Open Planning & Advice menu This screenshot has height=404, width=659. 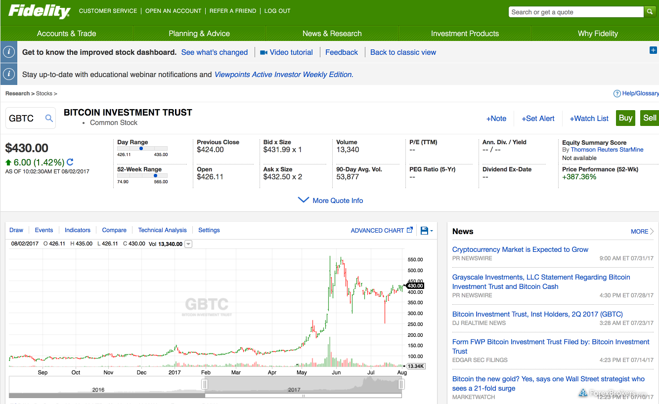pyautogui.click(x=199, y=34)
